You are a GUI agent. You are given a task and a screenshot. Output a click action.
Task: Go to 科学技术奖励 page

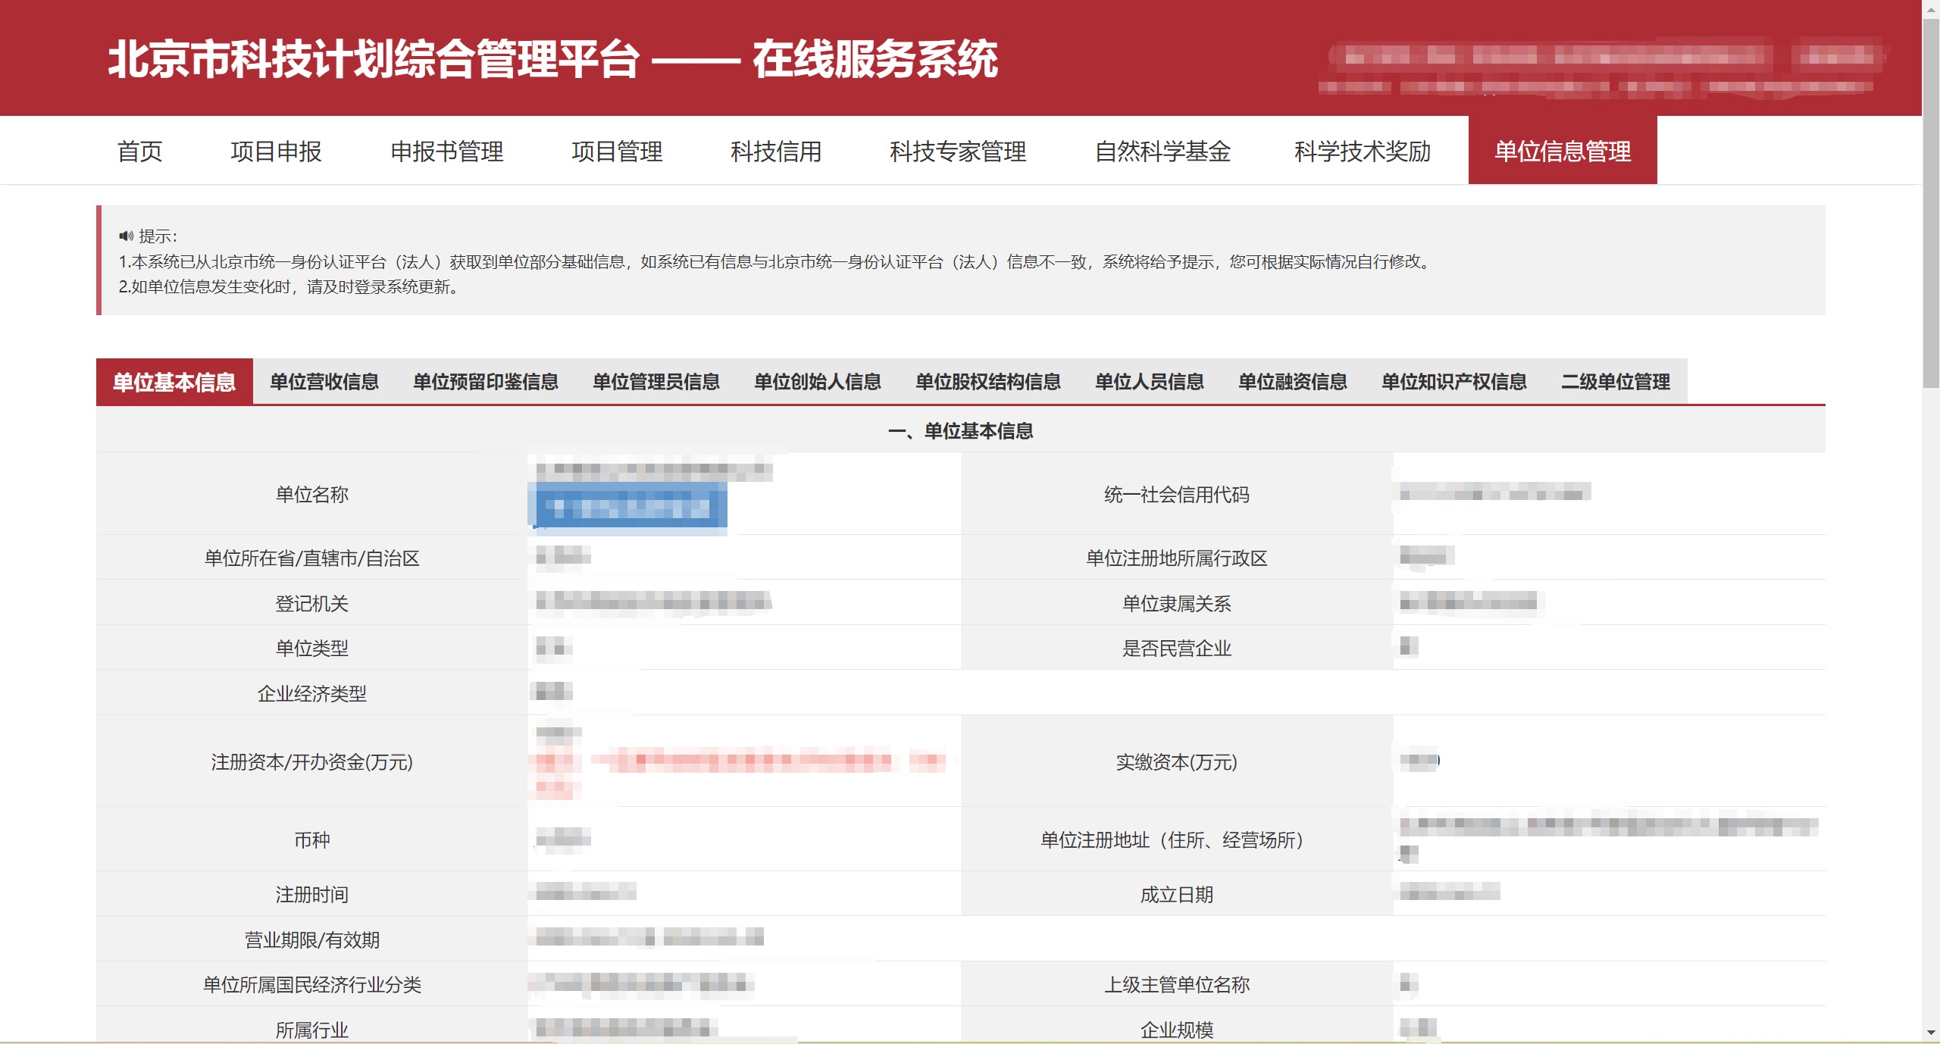(x=1362, y=152)
